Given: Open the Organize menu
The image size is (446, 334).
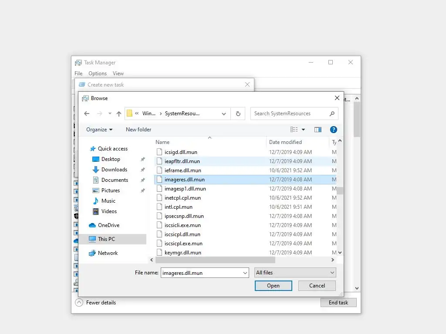Looking at the screenshot, I should click(99, 130).
